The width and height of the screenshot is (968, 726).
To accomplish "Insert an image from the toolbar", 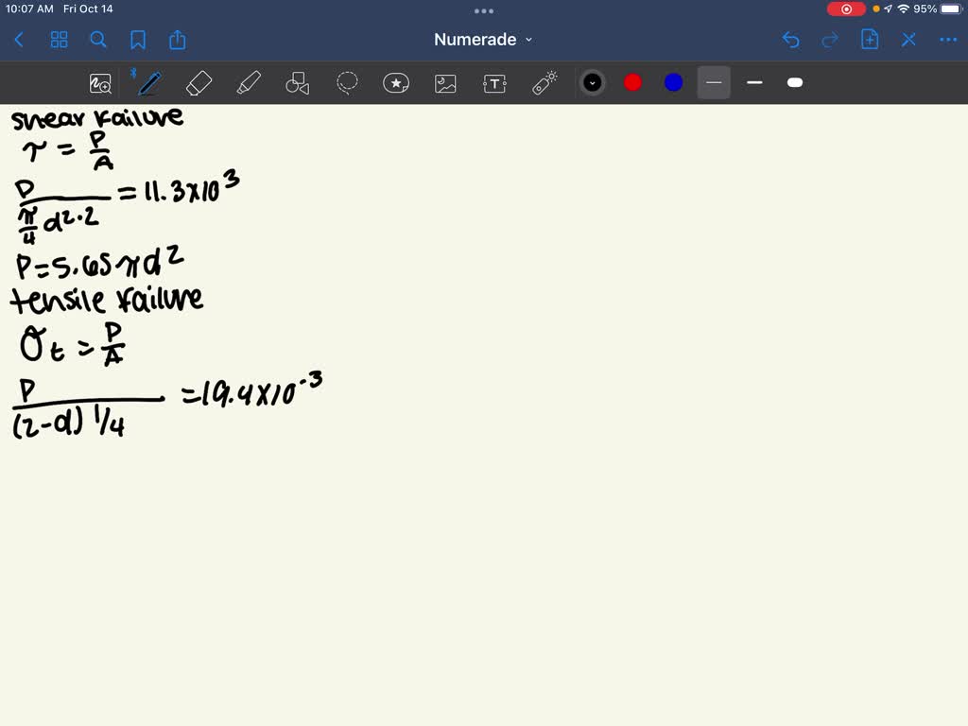I will (x=444, y=83).
